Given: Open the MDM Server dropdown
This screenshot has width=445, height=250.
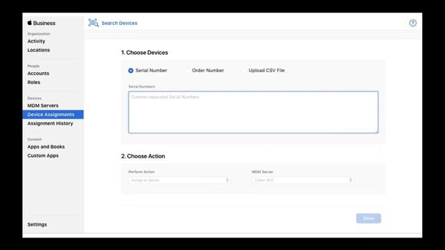Looking at the screenshot, I should [302, 180].
